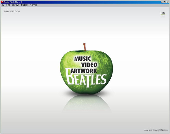Open the ヘルプ(H) menu

click(33, 5)
